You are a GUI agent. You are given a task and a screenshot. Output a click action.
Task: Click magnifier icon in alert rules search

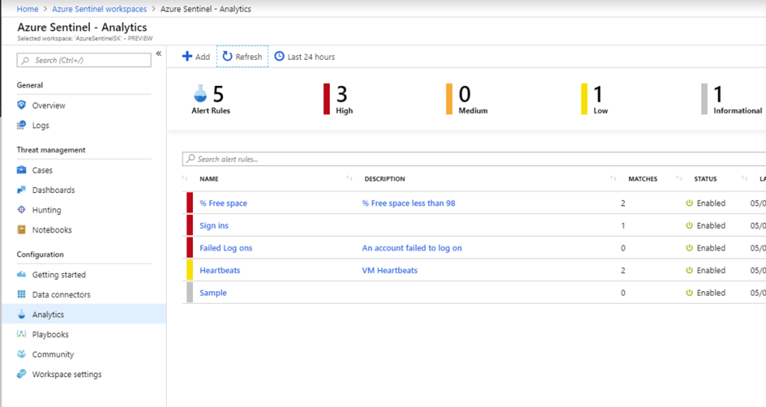coord(191,159)
